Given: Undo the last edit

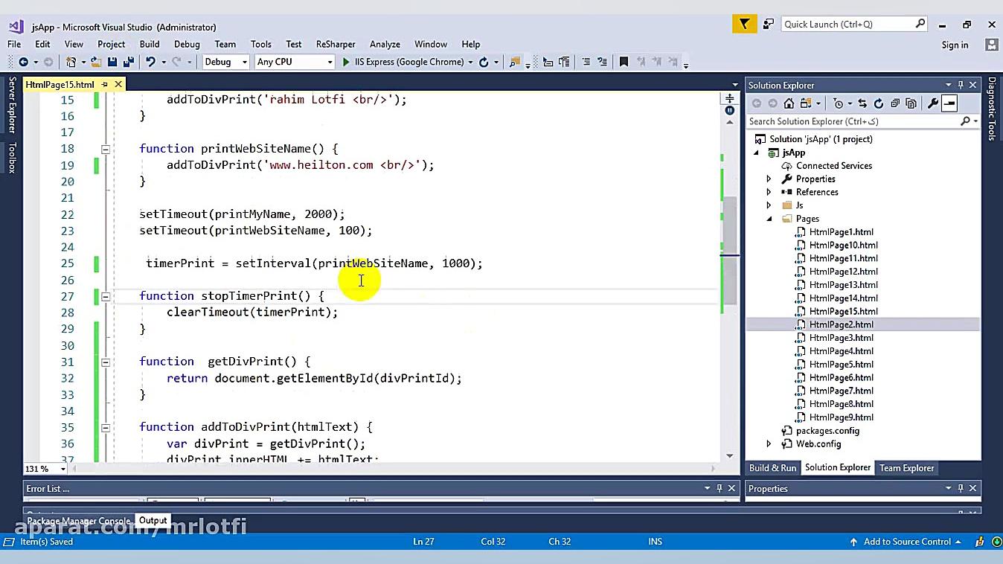Looking at the screenshot, I should pyautogui.click(x=150, y=63).
